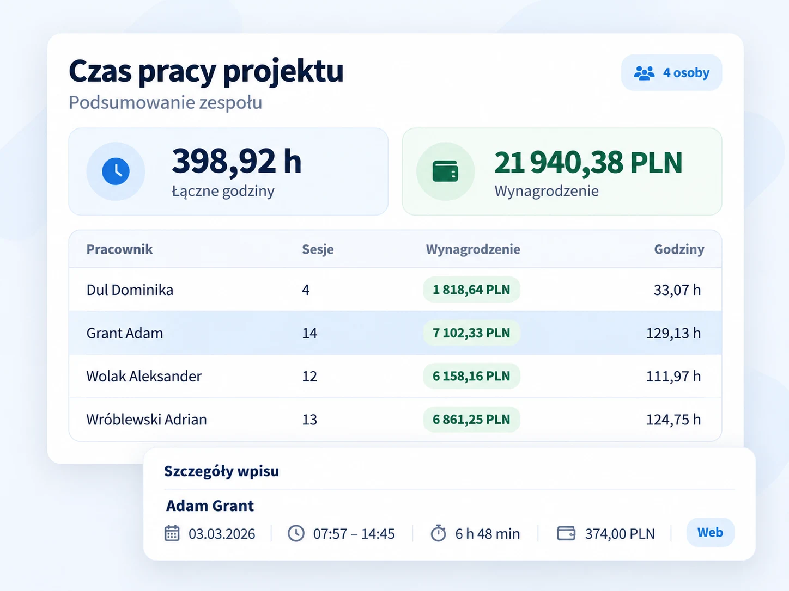This screenshot has width=789, height=591.
Task: Click the blue clock icon for total hours
Action: [116, 171]
